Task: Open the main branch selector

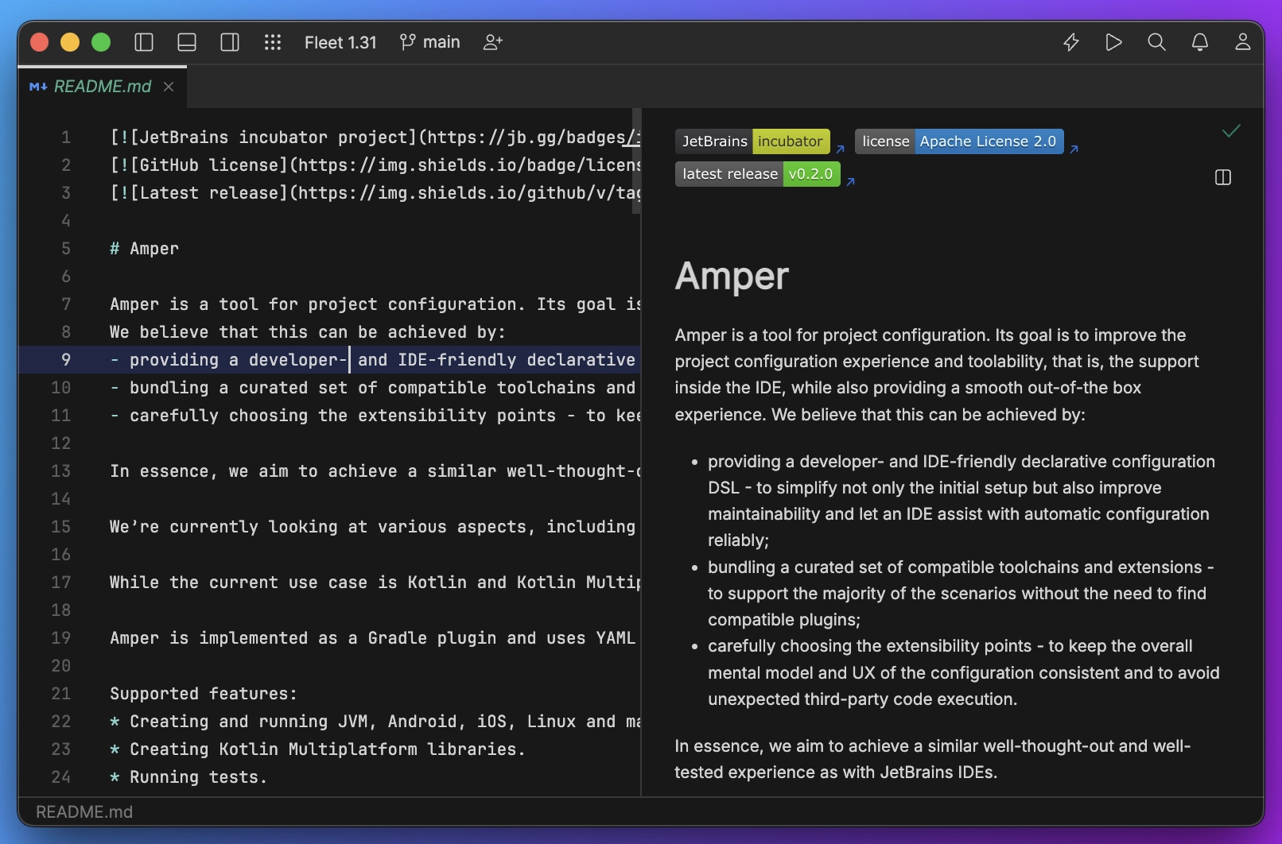Action: pyautogui.click(x=429, y=42)
